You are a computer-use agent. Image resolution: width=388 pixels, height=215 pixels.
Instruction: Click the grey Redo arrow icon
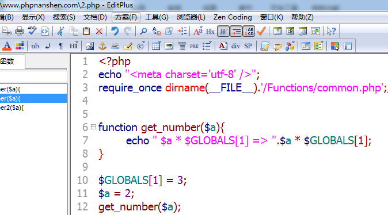[x=128, y=31]
